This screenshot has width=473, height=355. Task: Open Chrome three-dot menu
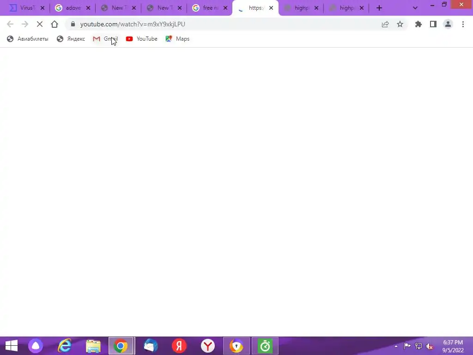pos(463,24)
